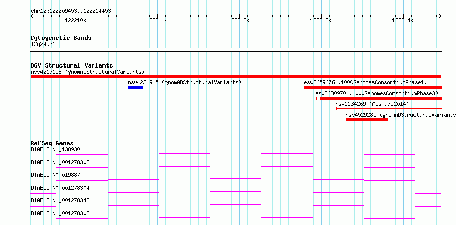Click the left arrowhead of the ruler
The image size is (456, 225).
coord(32,16)
